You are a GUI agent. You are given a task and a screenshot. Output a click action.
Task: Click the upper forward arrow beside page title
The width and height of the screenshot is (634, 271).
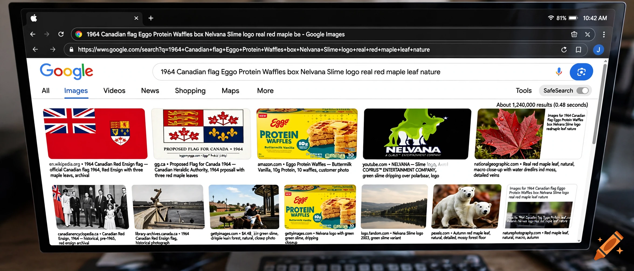(47, 34)
